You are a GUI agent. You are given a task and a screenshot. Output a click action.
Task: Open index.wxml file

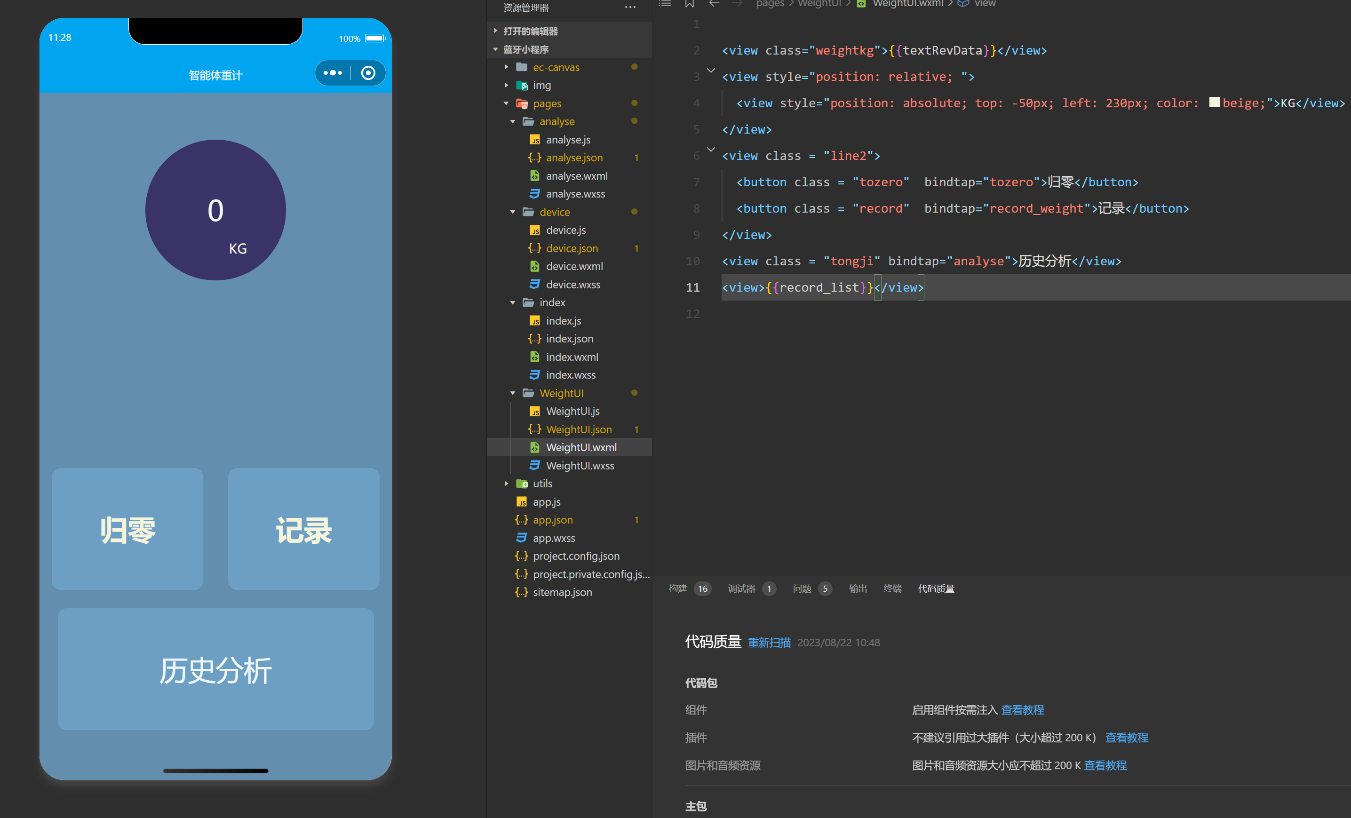tap(572, 357)
